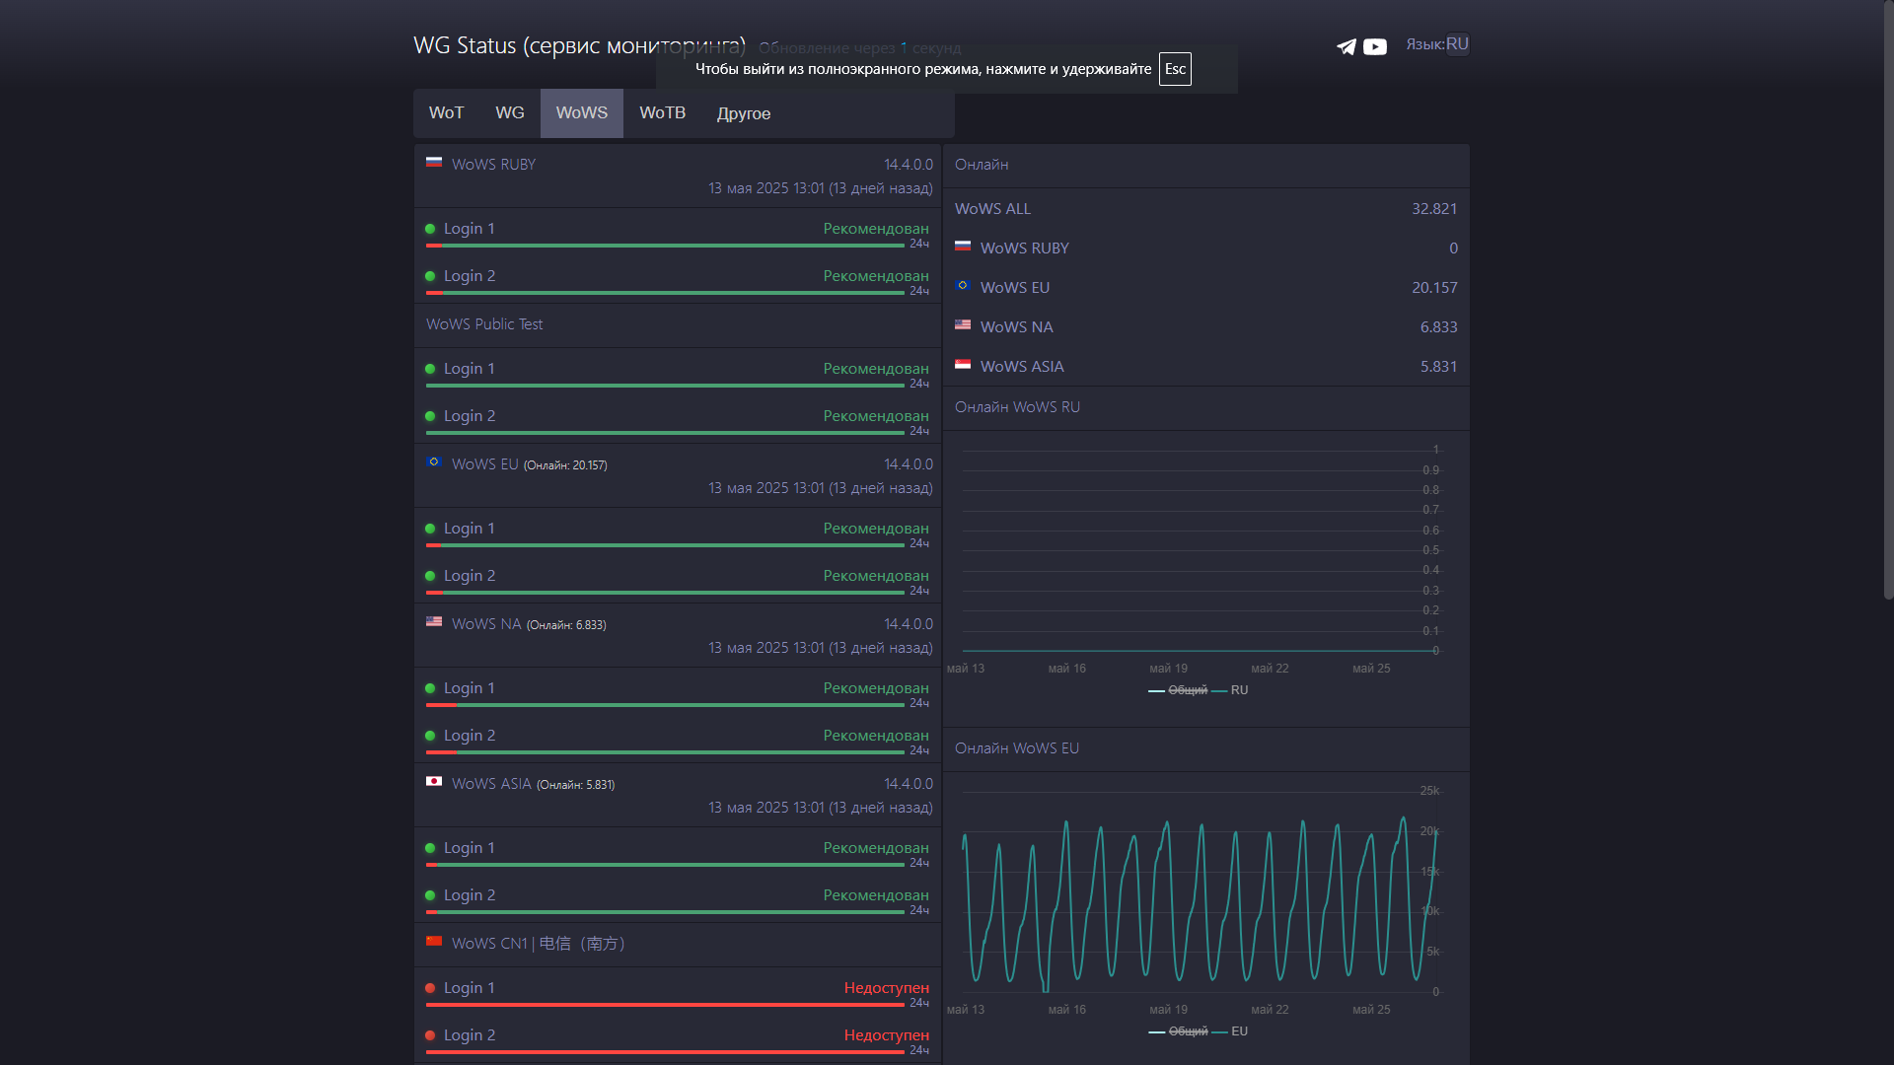This screenshot has height=1065, width=1894.
Task: Switch to the WG tab
Action: pyautogui.click(x=510, y=113)
